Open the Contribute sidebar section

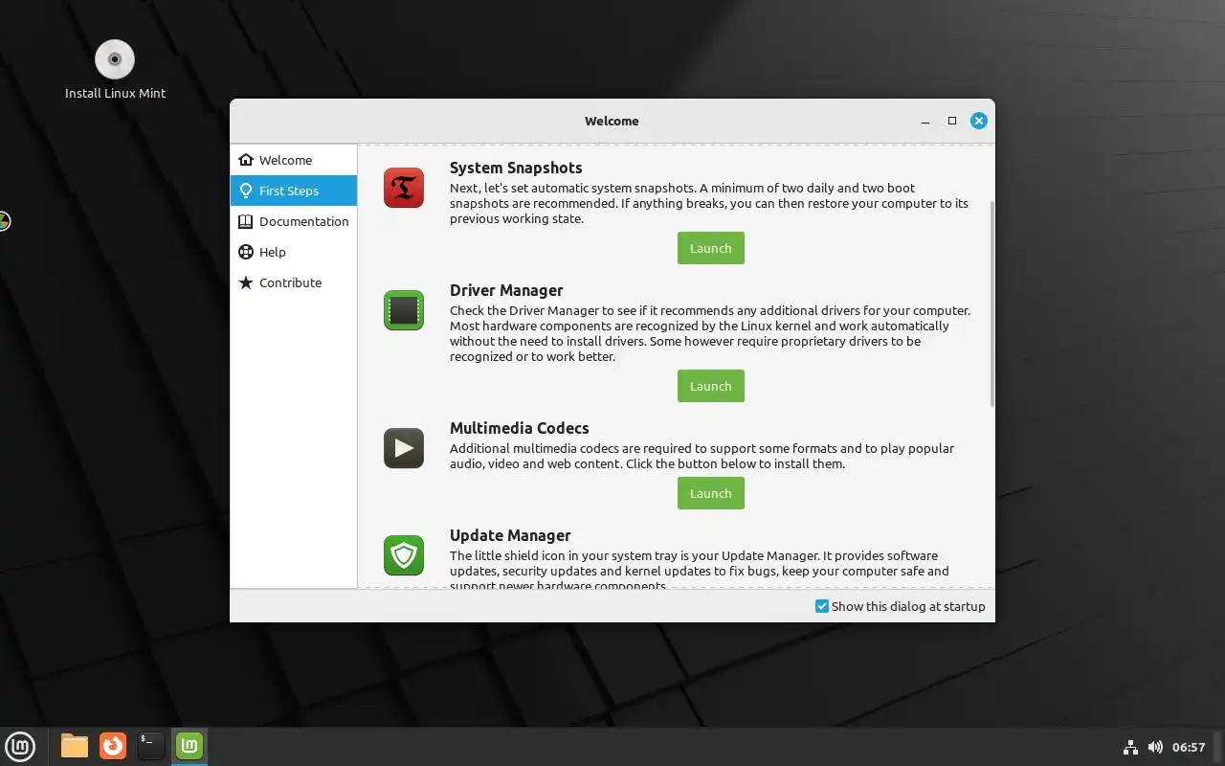[294, 282]
